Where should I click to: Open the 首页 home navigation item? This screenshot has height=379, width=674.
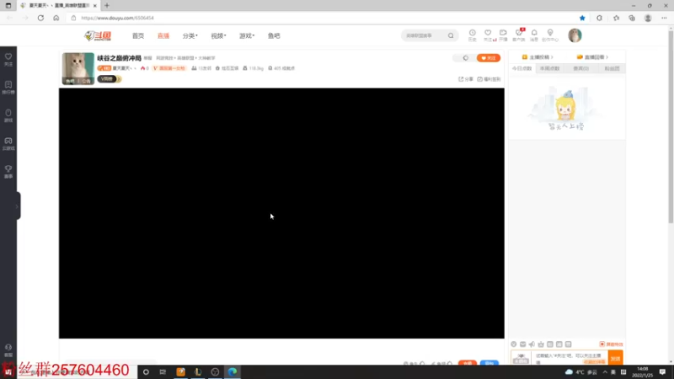click(138, 35)
